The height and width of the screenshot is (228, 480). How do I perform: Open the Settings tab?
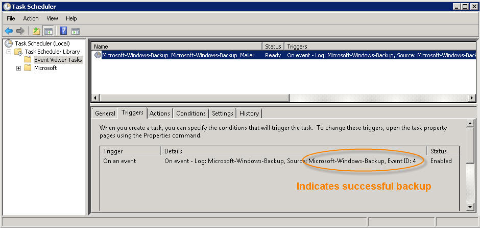pyautogui.click(x=223, y=113)
